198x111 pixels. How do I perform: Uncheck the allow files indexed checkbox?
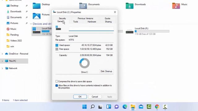tap(57, 86)
